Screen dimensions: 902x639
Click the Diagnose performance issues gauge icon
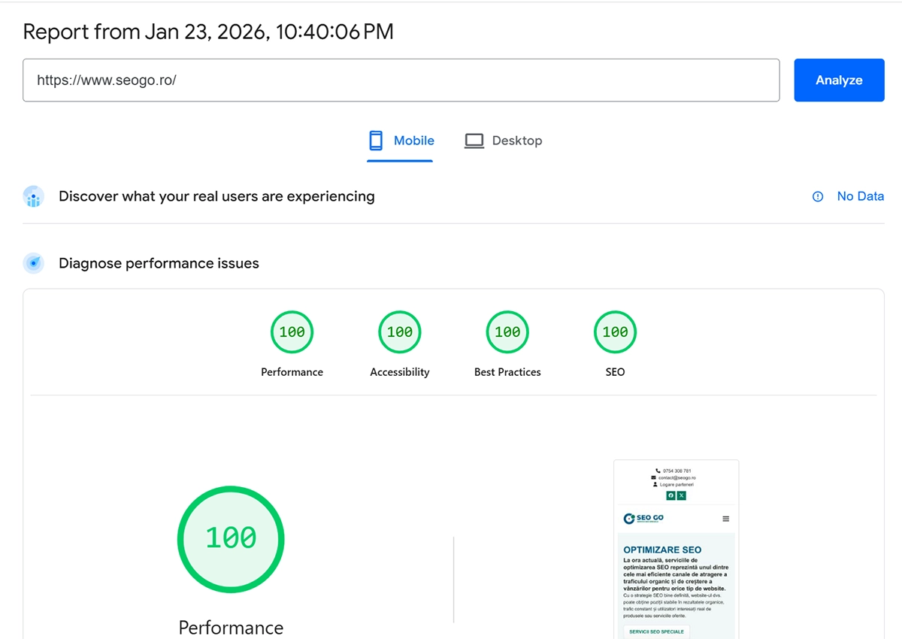point(33,263)
